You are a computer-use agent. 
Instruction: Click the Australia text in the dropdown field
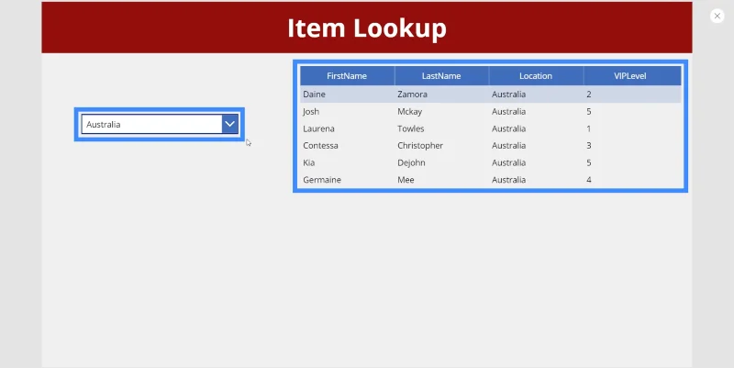(104, 125)
